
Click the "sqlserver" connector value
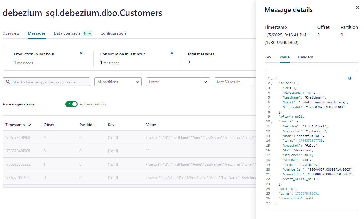317,131
